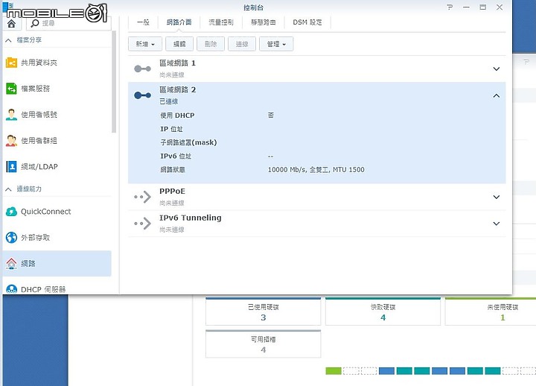Select the 檔案服務 sidebar item
536x386 pixels.
click(57, 89)
